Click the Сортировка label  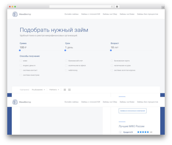(x=24, y=90)
